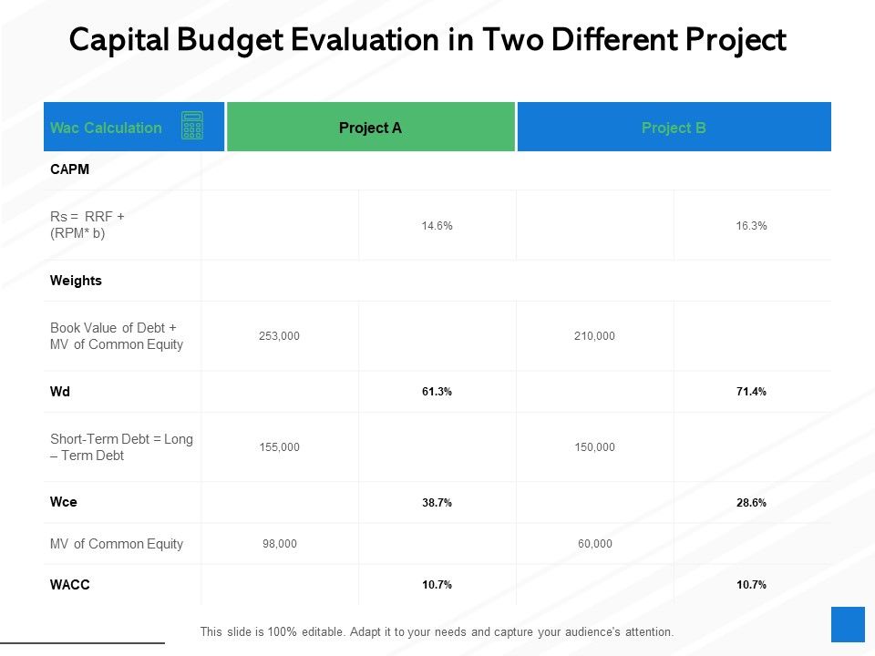This screenshot has height=656, width=875.
Task: Select the 98,000 cell
Action: click(x=280, y=544)
